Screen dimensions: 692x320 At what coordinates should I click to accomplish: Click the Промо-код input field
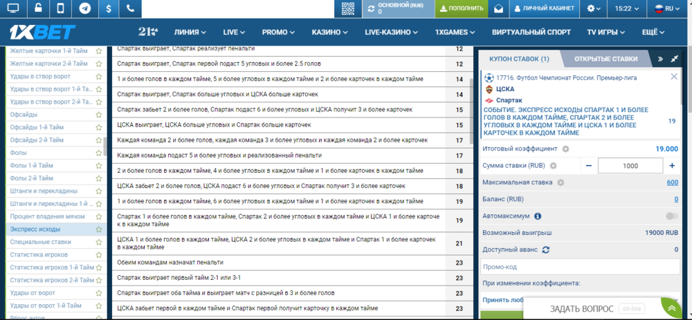click(x=580, y=267)
